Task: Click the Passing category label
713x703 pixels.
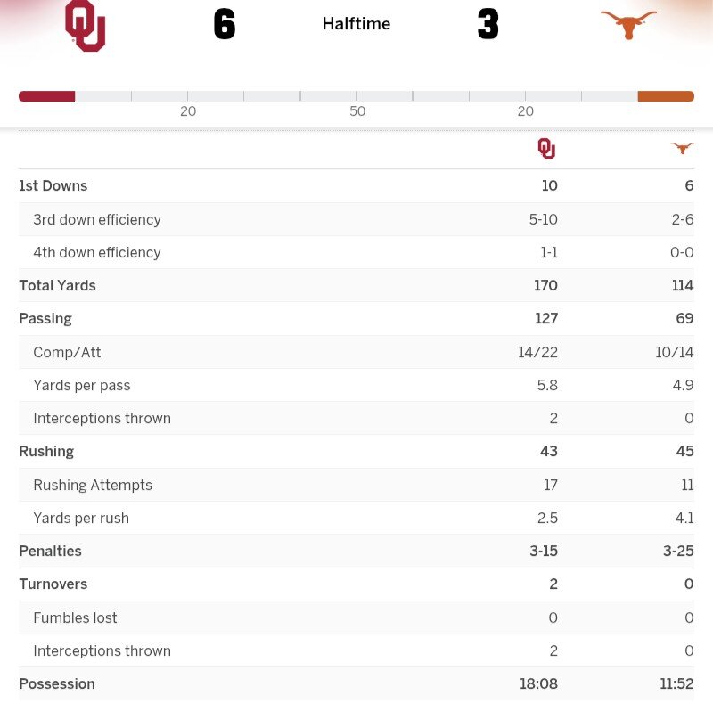Action: tap(45, 319)
